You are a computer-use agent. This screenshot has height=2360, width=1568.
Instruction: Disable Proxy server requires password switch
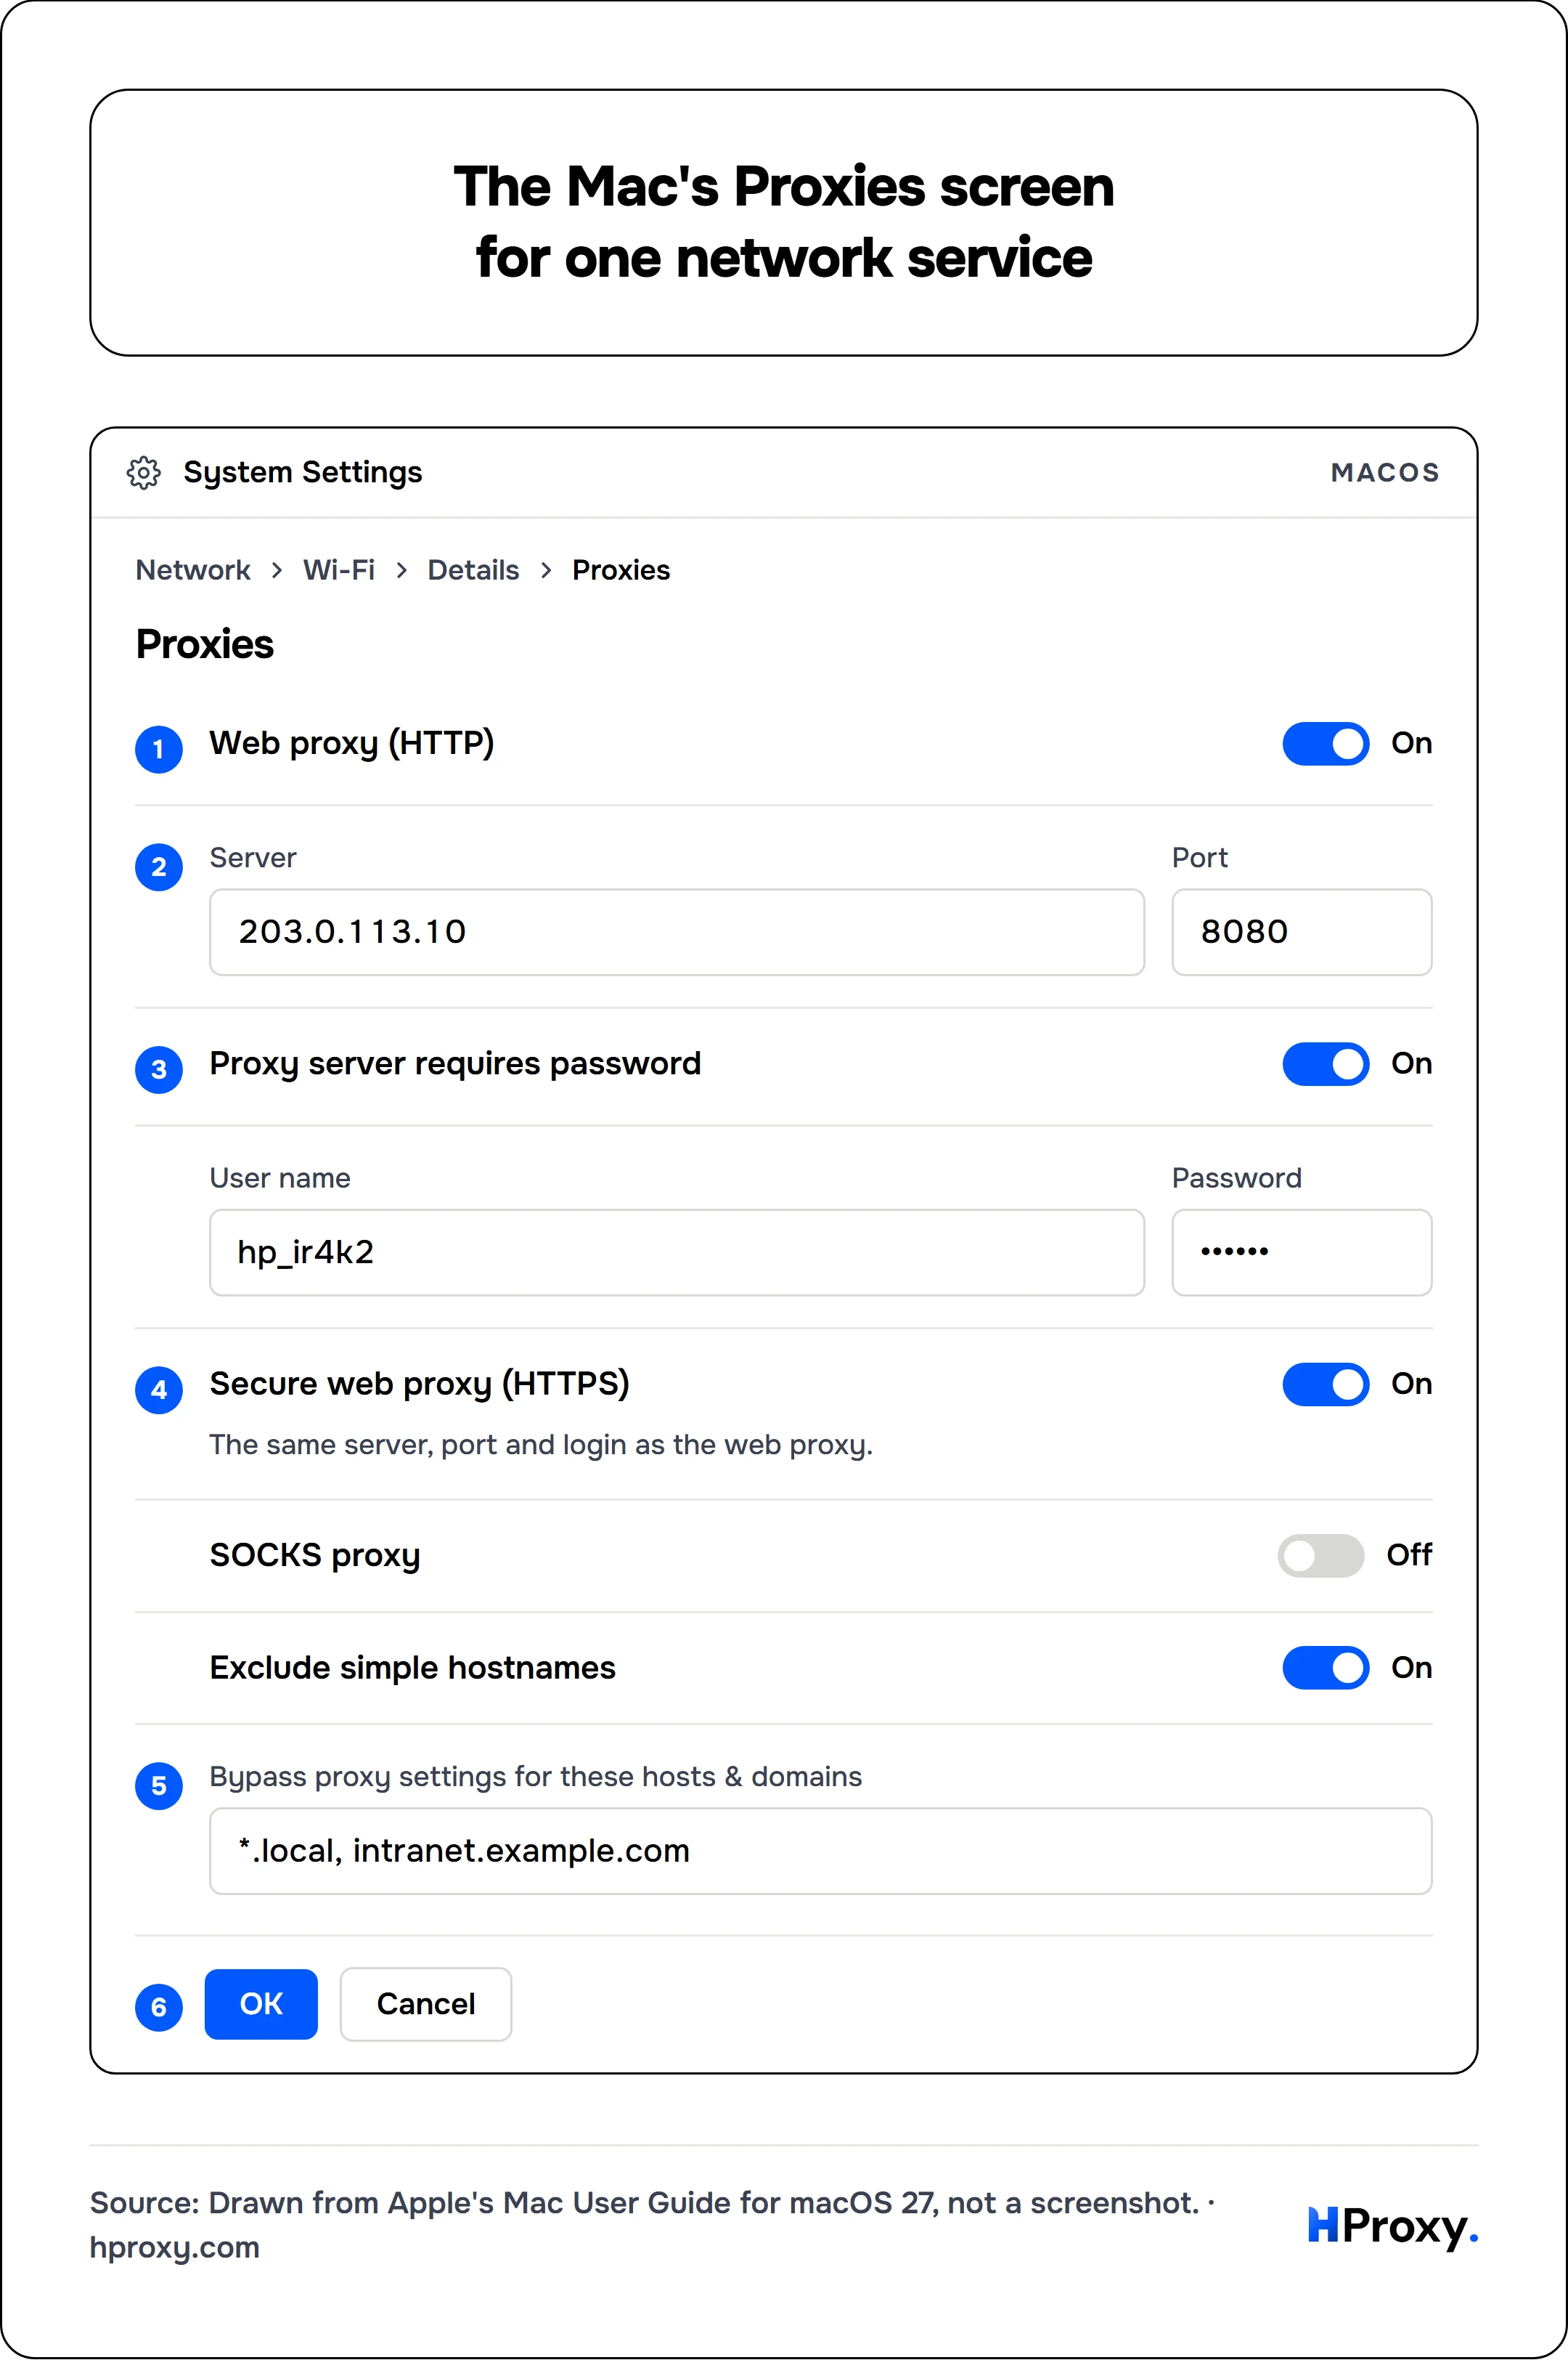coord(1325,1063)
